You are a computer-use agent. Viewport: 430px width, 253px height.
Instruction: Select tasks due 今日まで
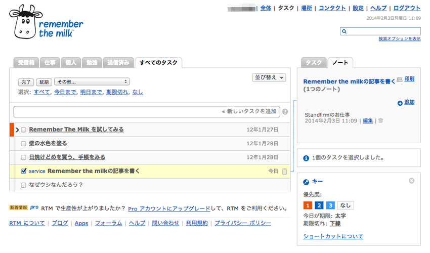[x=65, y=92]
